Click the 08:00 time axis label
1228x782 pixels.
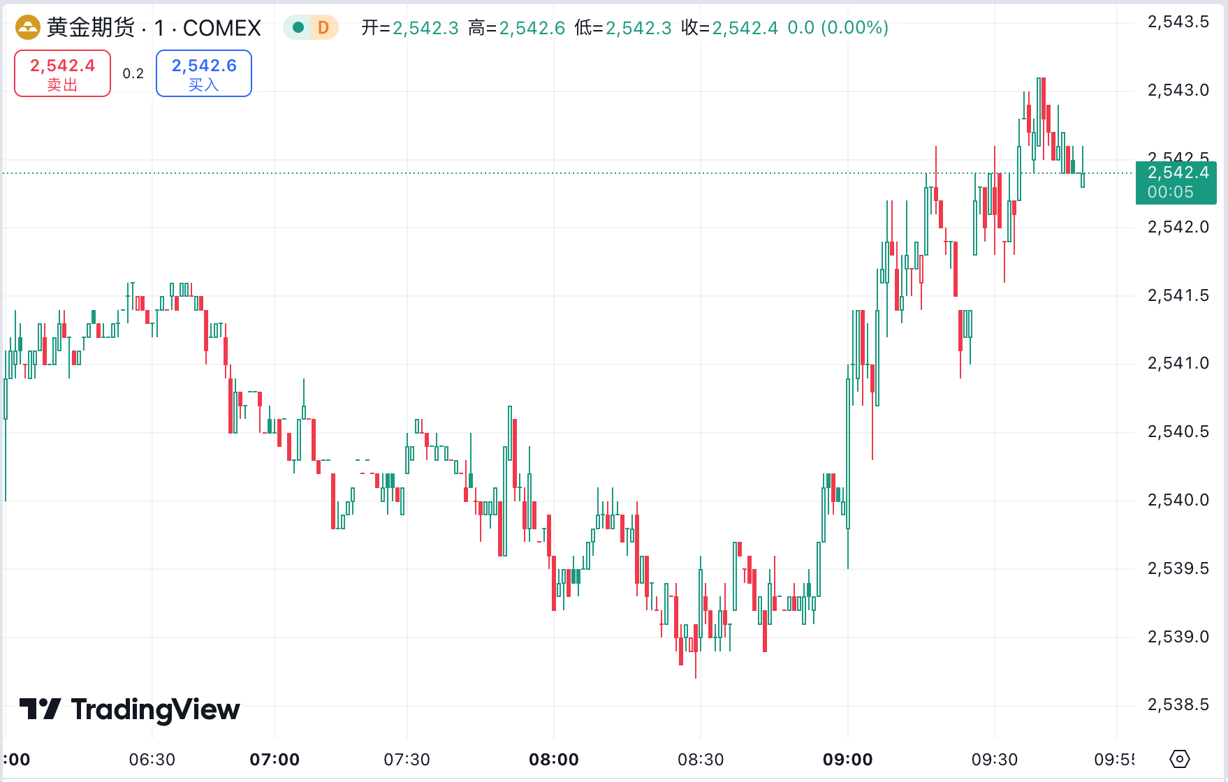(554, 760)
